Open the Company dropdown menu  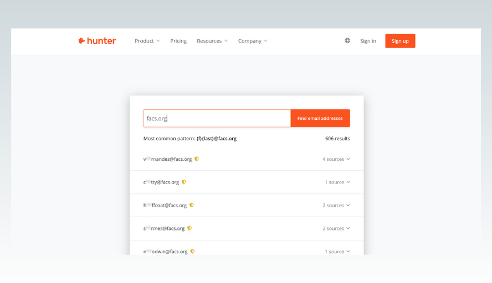pyautogui.click(x=253, y=41)
